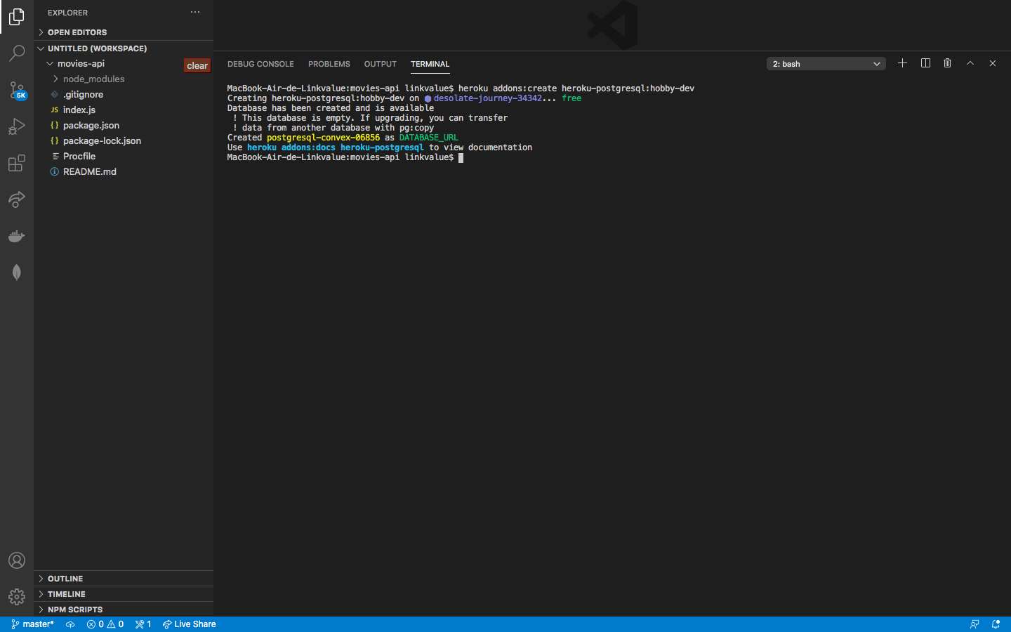The height and width of the screenshot is (632, 1011).
Task: Open notifications bell in status bar
Action: [996, 624]
